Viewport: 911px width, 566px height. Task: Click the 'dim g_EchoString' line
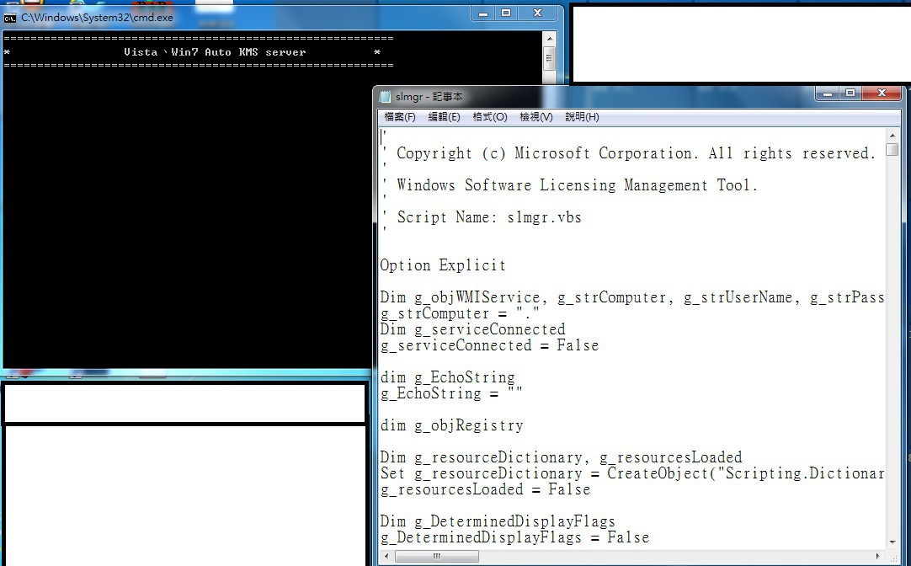pyautogui.click(x=447, y=377)
